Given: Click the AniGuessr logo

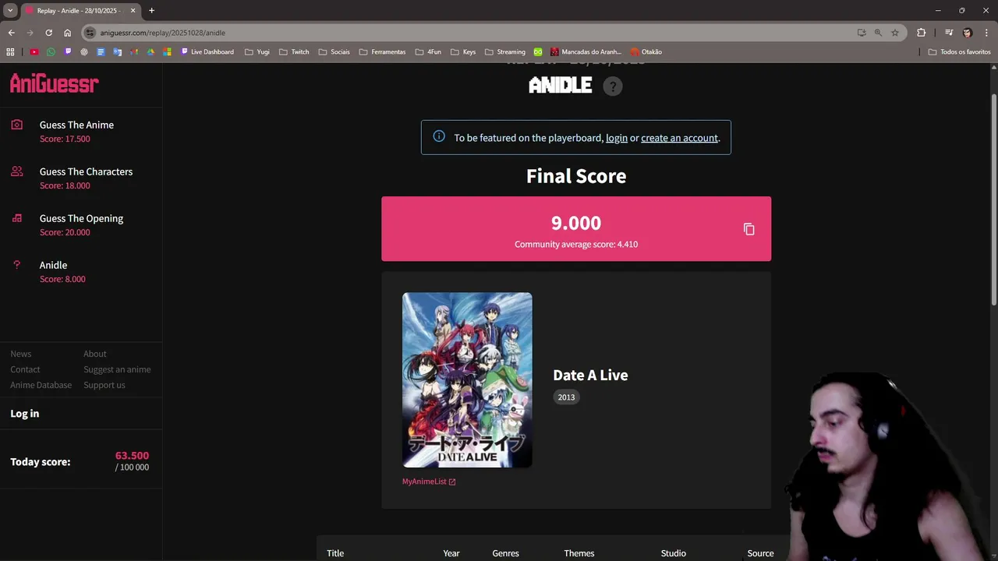Looking at the screenshot, I should point(55,83).
